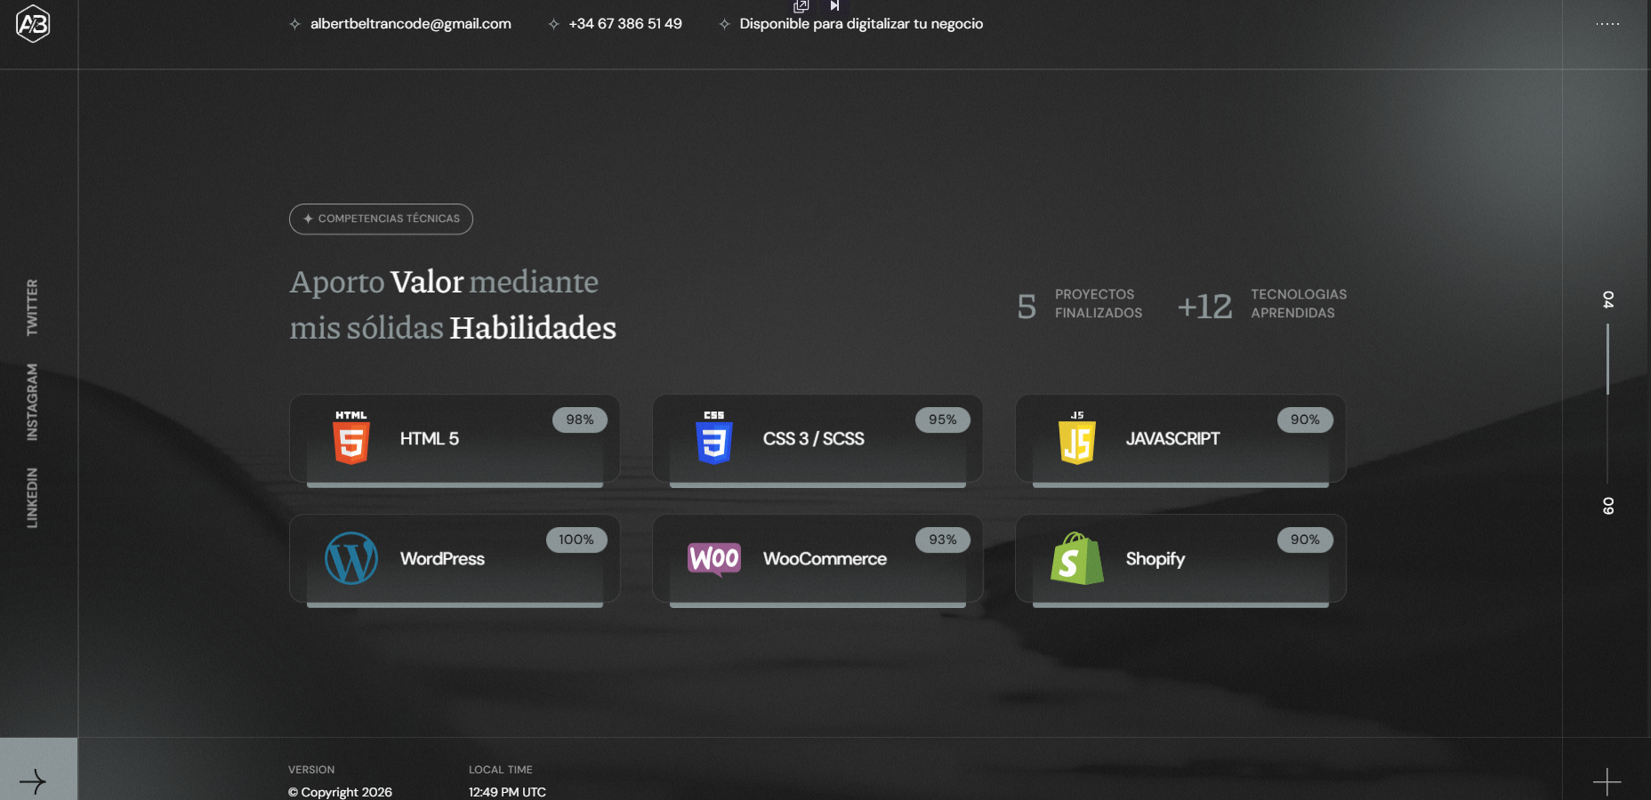Click the 90% badge on Shopify
1651x800 pixels.
[1305, 540]
